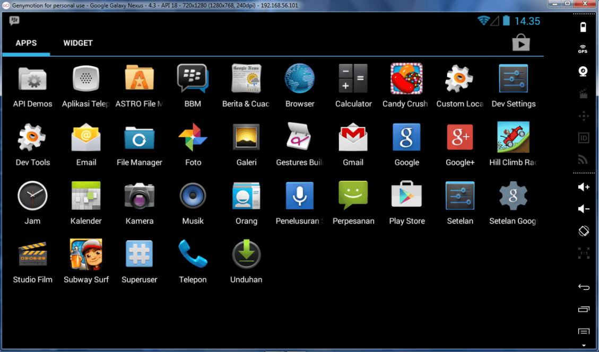Image resolution: width=599 pixels, height=352 pixels.
Task: Open Genymotion battery control
Action: [x=583, y=27]
